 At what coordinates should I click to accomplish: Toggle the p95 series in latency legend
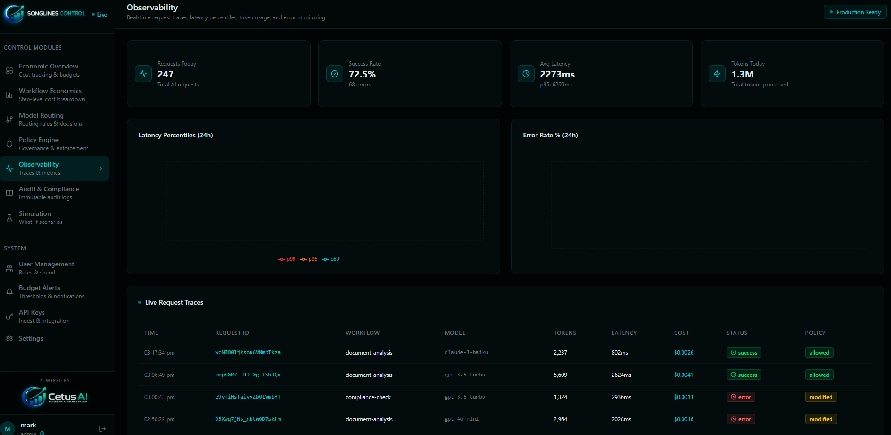[309, 259]
